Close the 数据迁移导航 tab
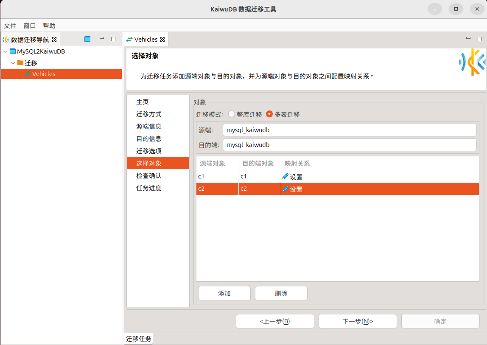The image size is (487, 345). (x=54, y=40)
